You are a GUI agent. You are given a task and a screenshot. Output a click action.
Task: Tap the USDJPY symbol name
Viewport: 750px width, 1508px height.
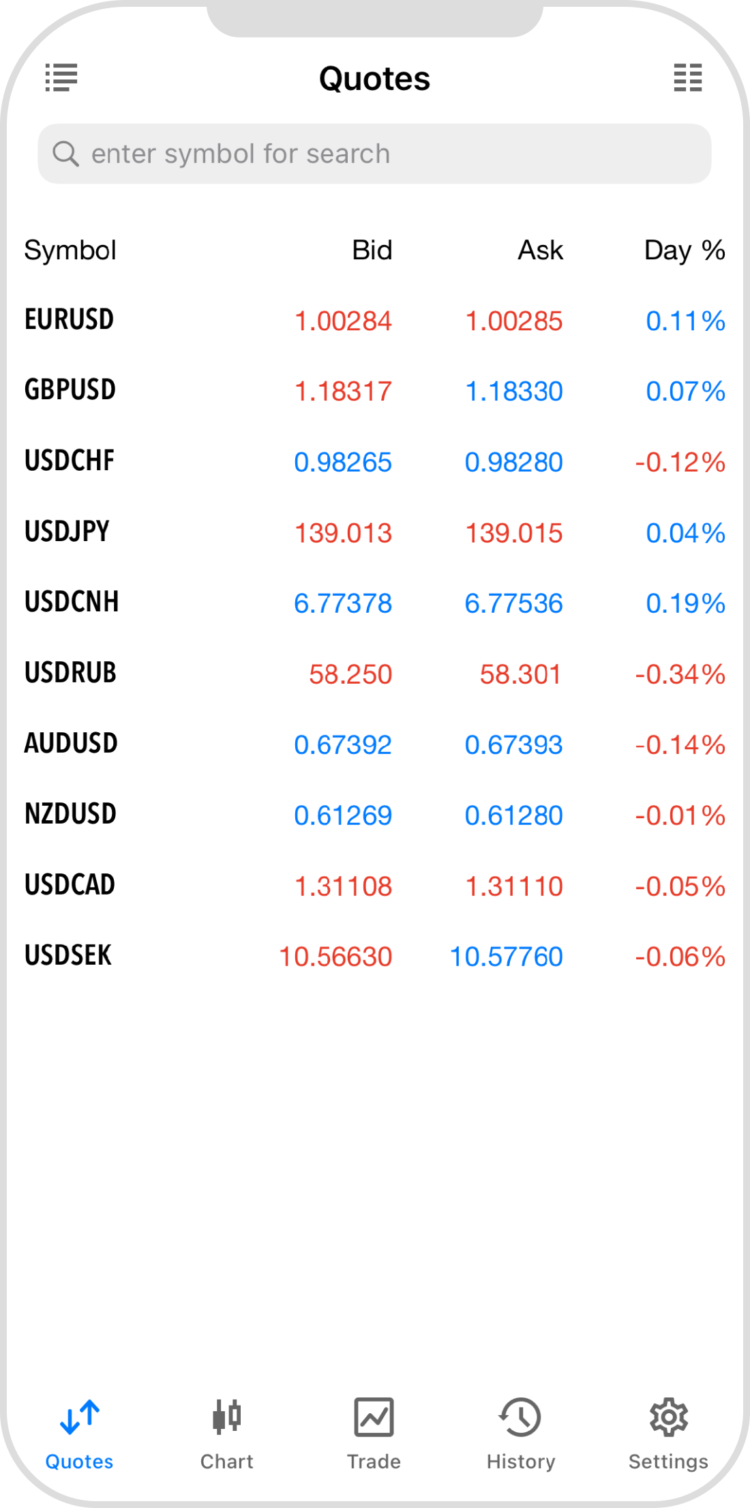67,532
